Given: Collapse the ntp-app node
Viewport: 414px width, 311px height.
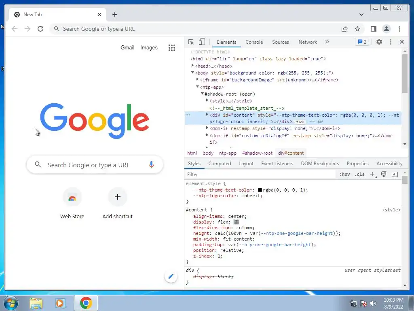Looking at the screenshot, I should pos(197,87).
